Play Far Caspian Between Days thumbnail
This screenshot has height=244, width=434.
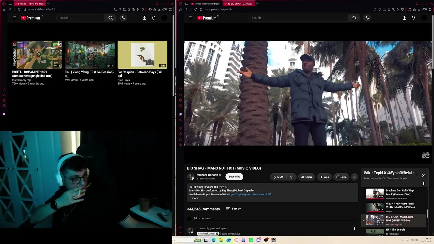click(x=142, y=55)
